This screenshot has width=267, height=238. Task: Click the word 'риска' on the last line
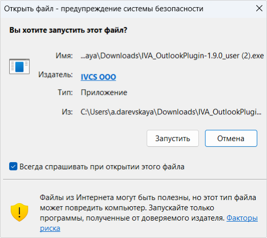pyautogui.click(x=50, y=228)
